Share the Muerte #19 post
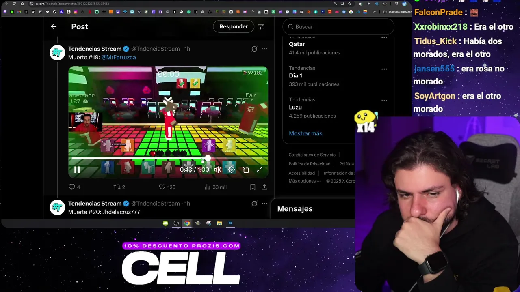 [264, 187]
